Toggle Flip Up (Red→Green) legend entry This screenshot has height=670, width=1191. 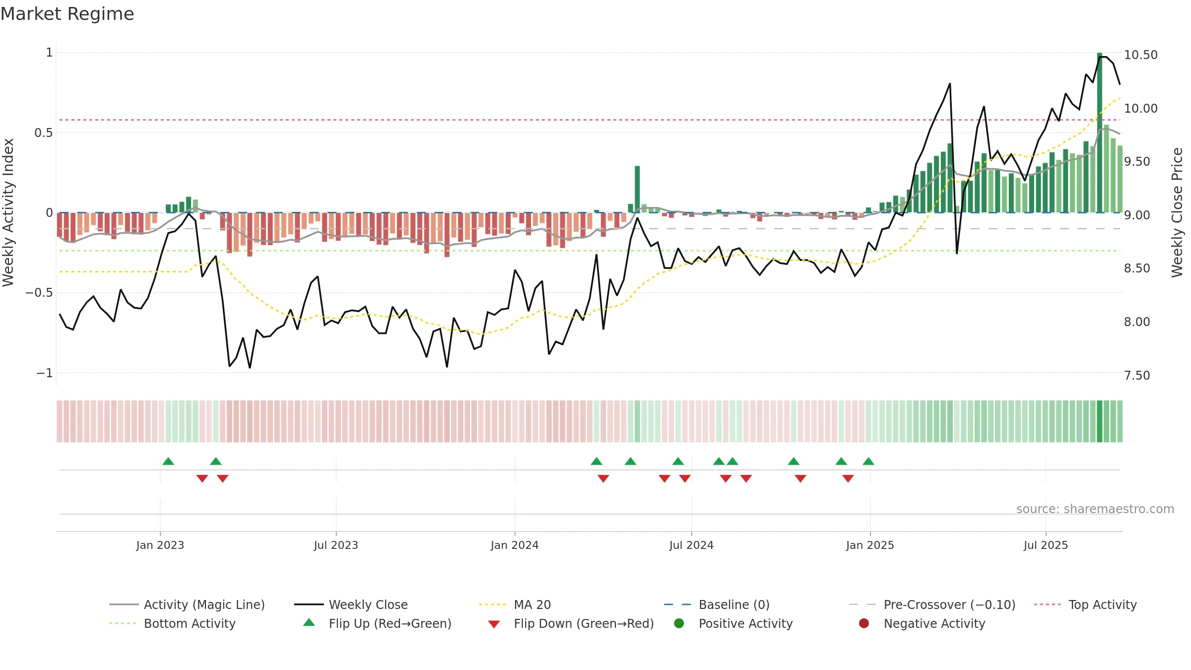pos(377,623)
